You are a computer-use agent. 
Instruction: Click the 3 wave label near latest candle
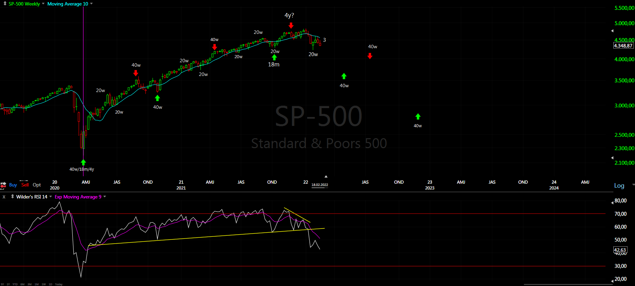324,40
